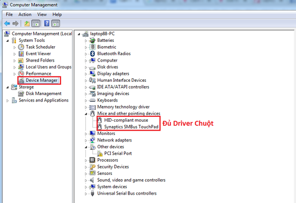The image size is (296, 203).
Task: Click the blue Help question mark icon
Action: pyautogui.click(x=47, y=23)
